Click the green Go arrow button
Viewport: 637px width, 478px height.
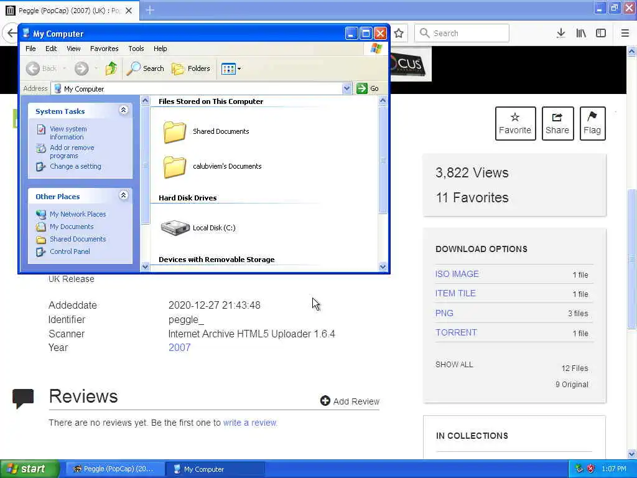pos(361,88)
